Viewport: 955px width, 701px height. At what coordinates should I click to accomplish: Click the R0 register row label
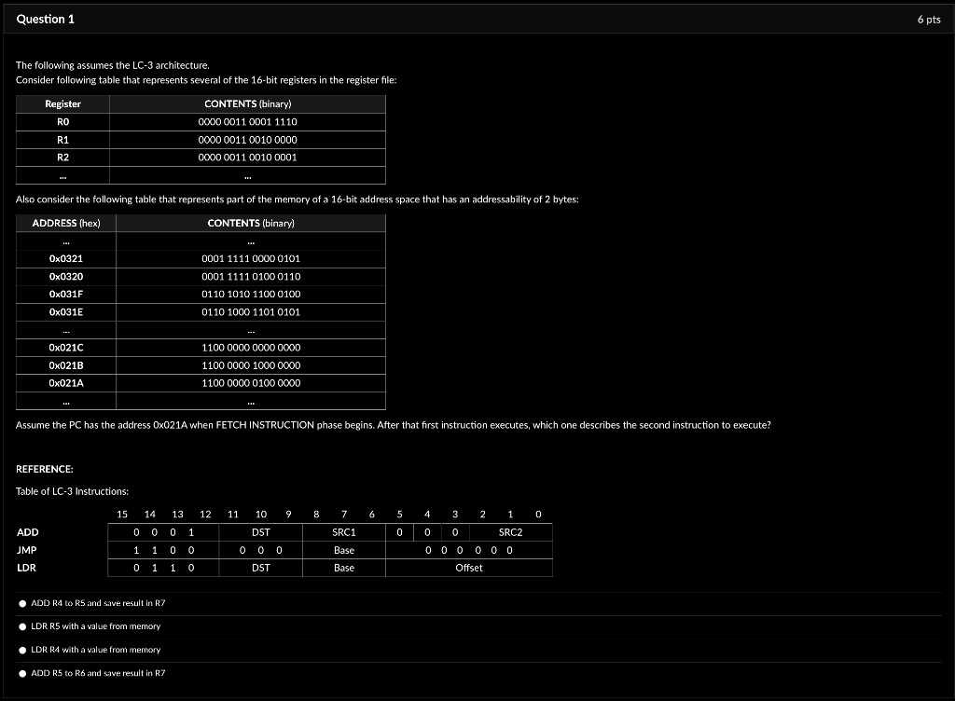[63, 122]
